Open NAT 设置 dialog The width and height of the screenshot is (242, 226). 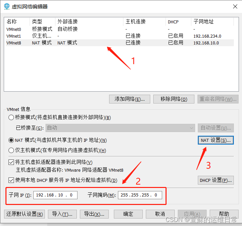216,140
